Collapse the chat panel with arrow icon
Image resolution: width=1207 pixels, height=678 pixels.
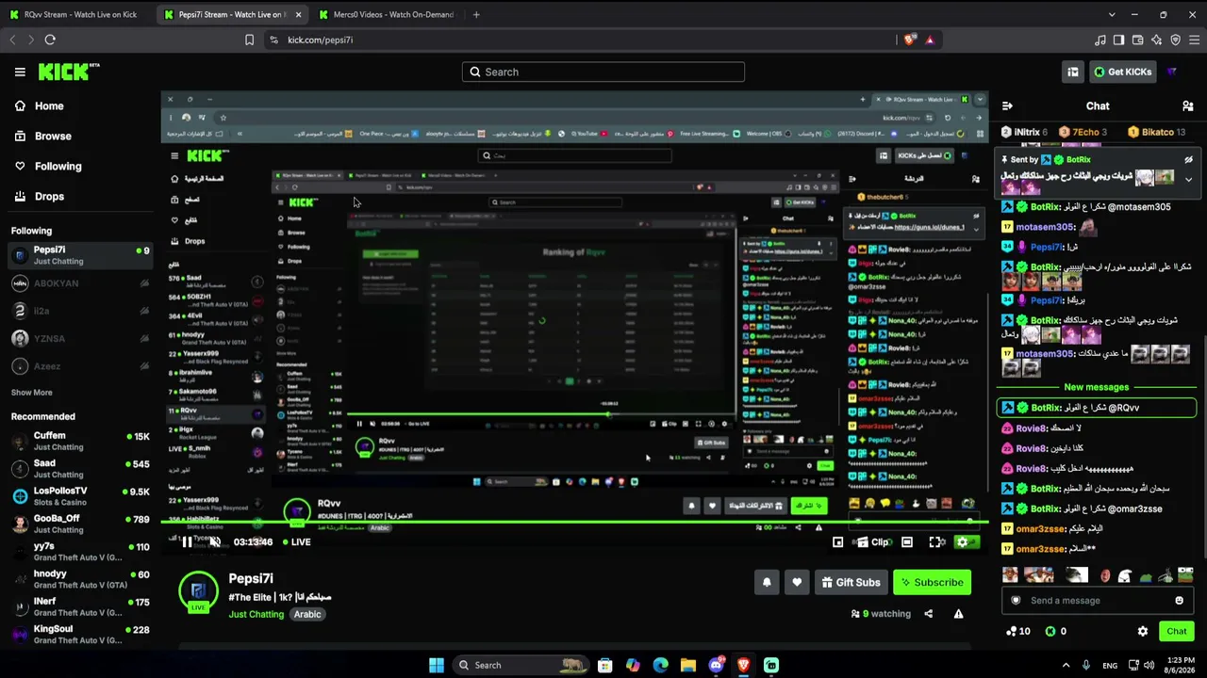[1007, 106]
